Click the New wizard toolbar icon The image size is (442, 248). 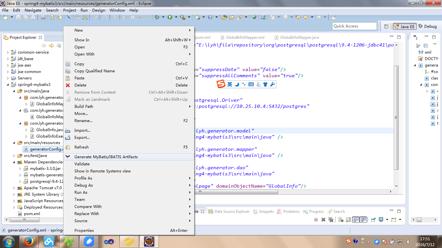[6, 17]
